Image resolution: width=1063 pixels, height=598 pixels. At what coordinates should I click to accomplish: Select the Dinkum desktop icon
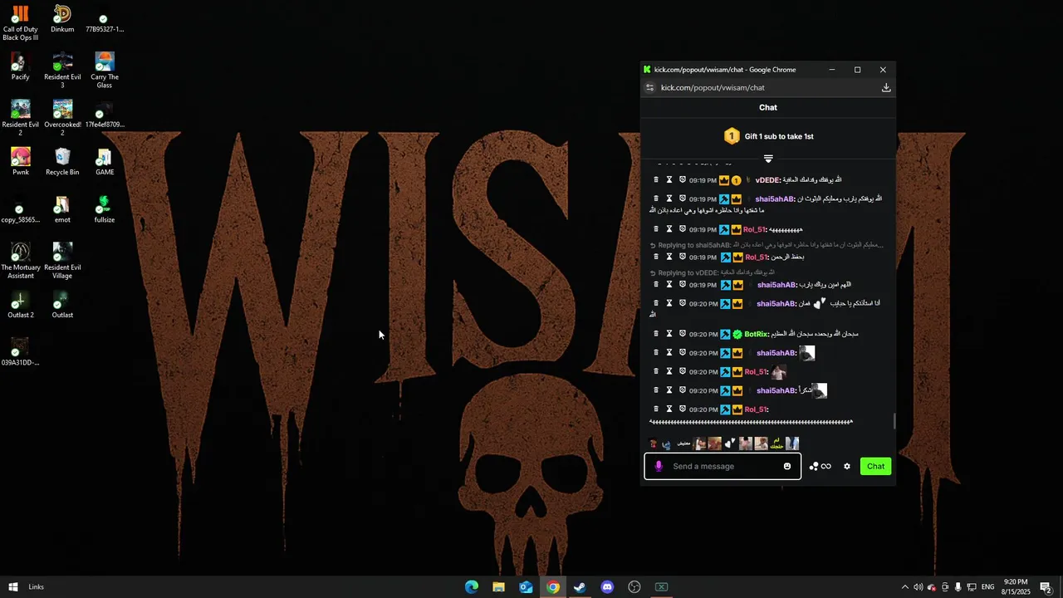tap(62, 19)
